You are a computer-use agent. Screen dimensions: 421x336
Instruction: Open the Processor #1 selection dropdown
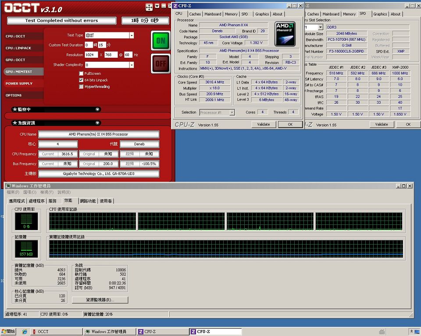coord(232,112)
